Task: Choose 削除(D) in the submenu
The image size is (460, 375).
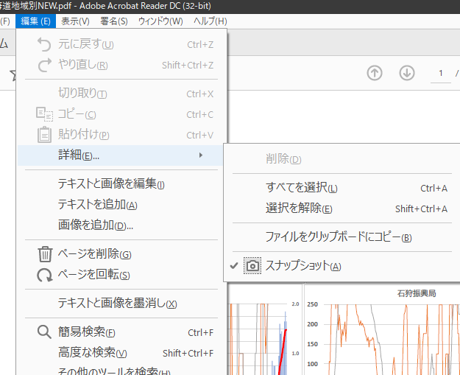Action: (x=342, y=159)
